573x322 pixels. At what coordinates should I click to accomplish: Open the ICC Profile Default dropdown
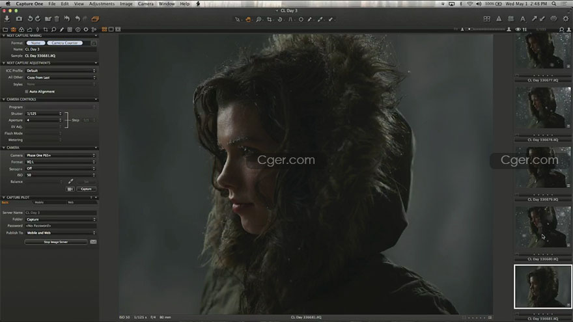pyautogui.click(x=61, y=71)
